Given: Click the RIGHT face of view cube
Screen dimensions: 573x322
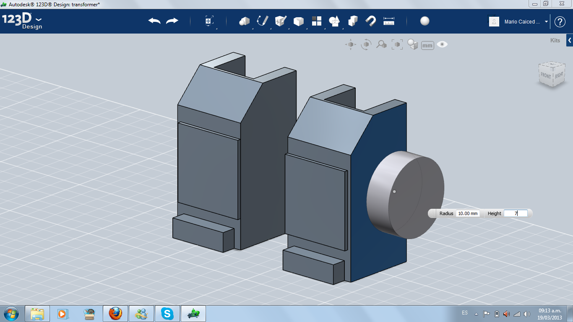Looking at the screenshot, I should coord(559,75).
